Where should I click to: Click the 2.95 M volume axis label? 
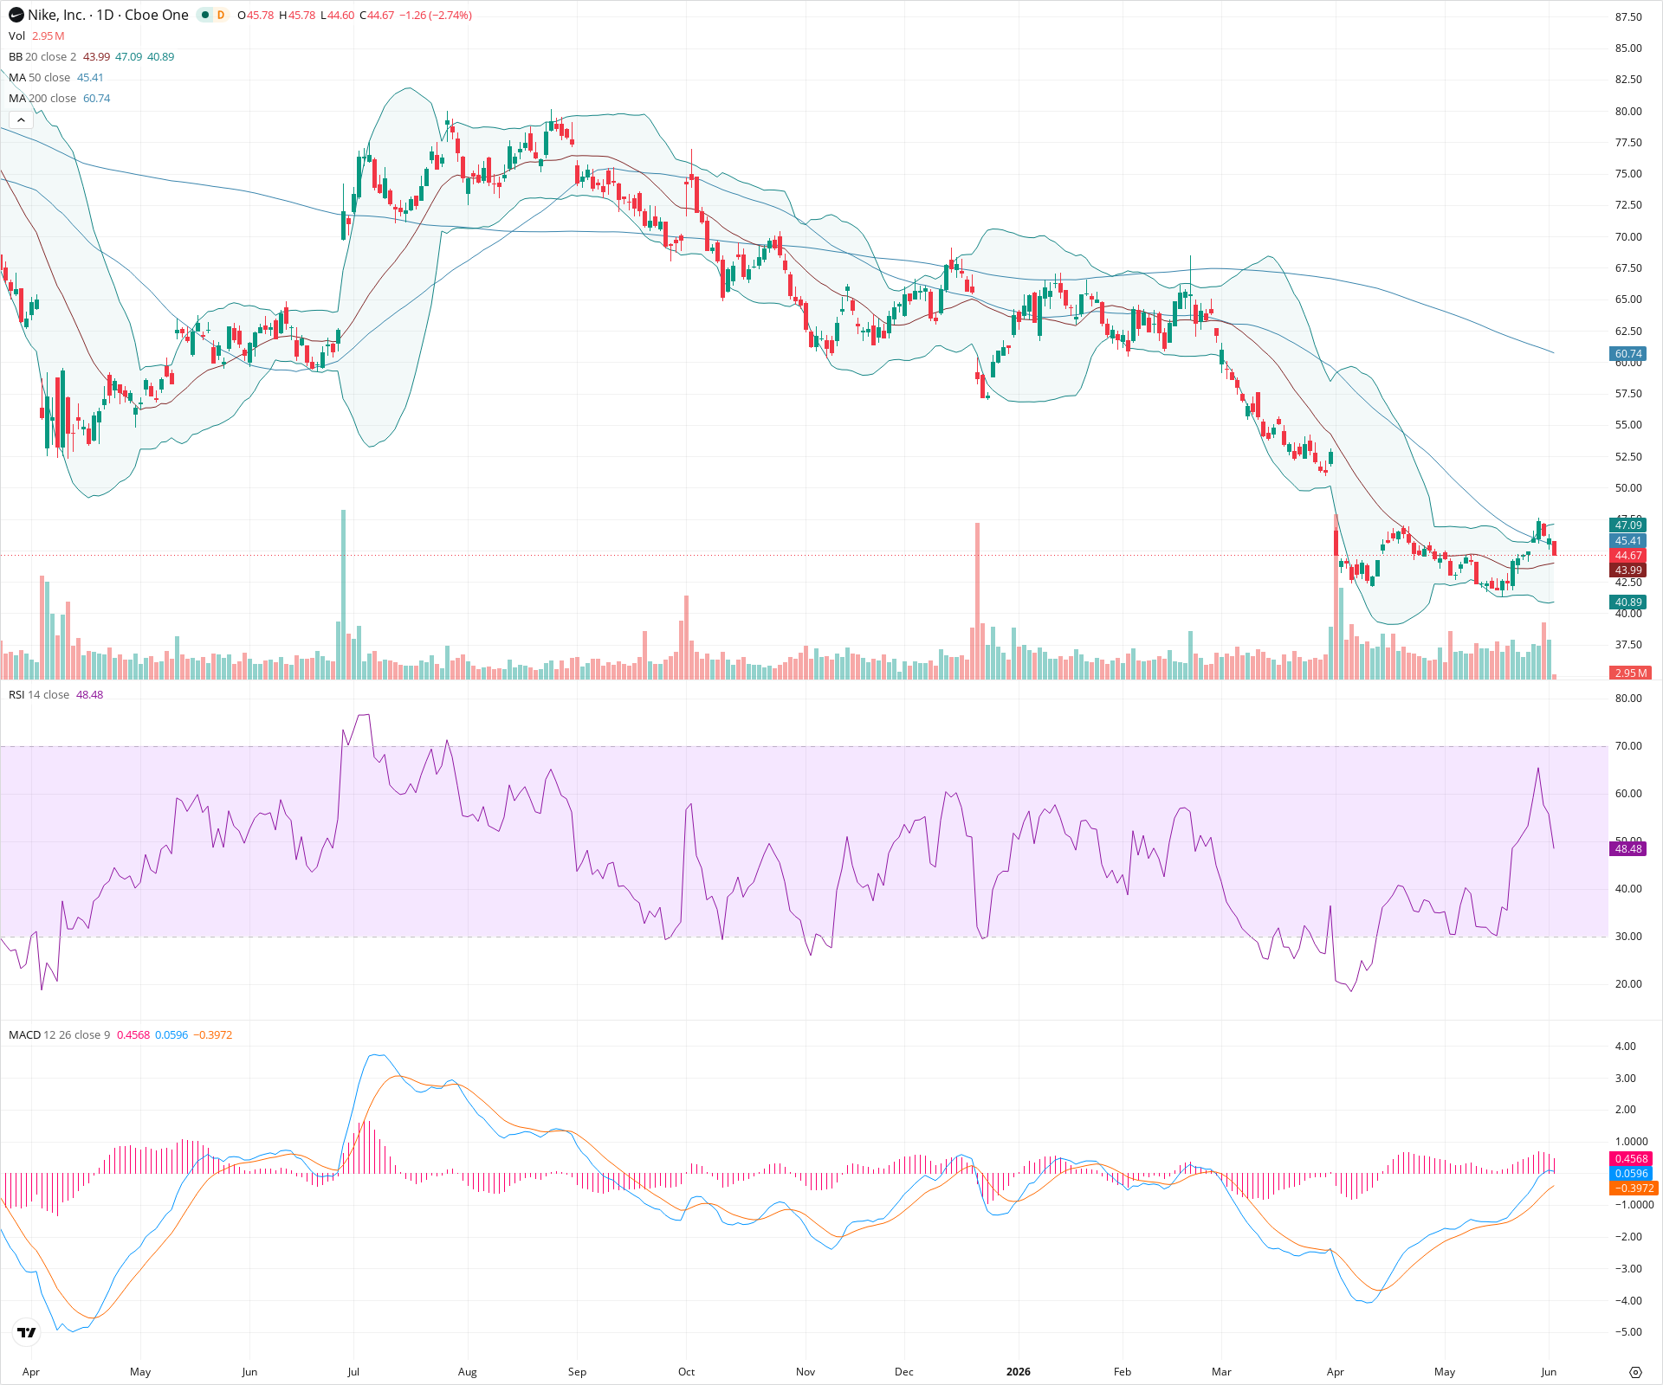click(1631, 673)
